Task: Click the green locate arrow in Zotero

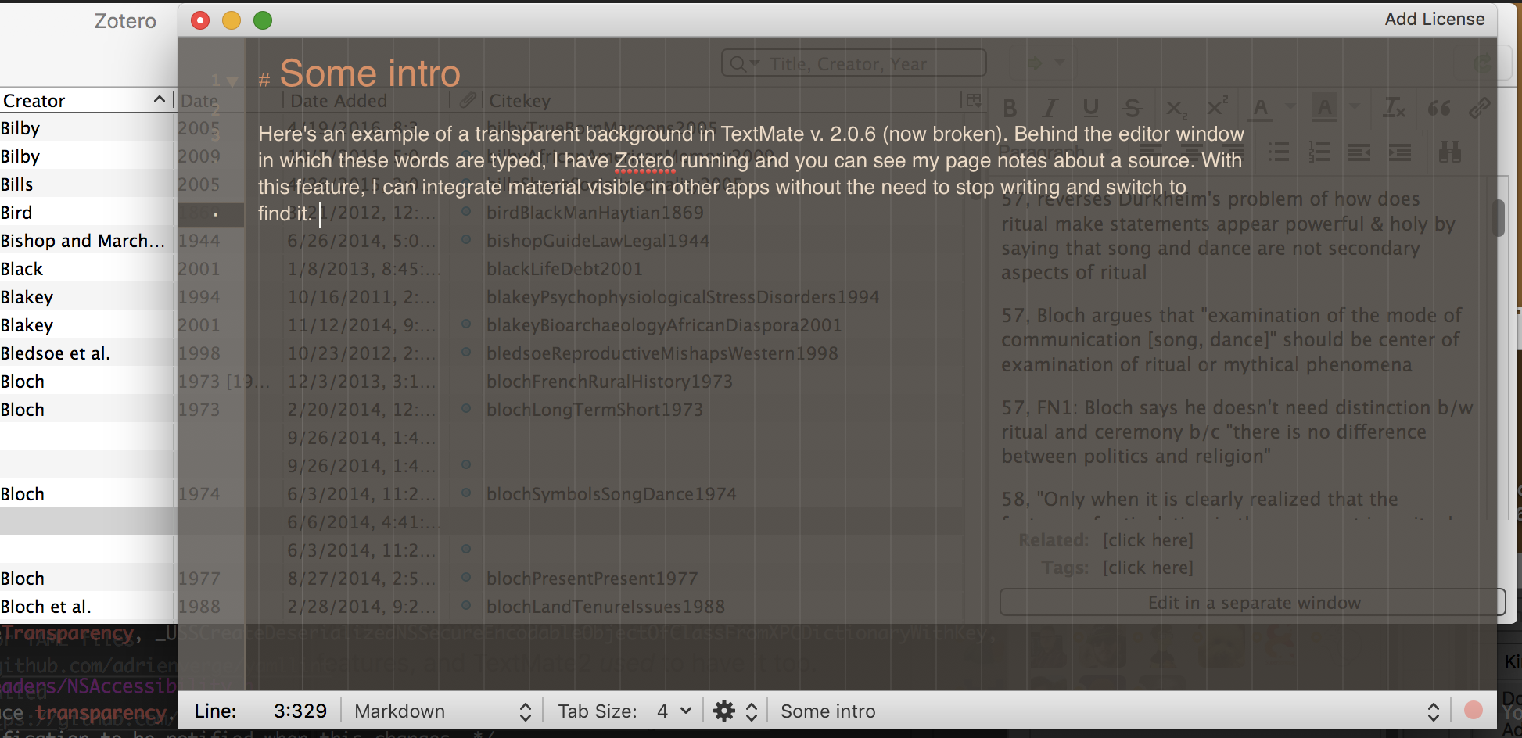Action: click(1035, 63)
